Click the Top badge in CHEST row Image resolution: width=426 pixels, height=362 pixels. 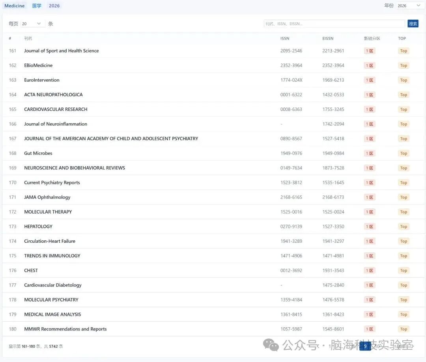(404, 271)
